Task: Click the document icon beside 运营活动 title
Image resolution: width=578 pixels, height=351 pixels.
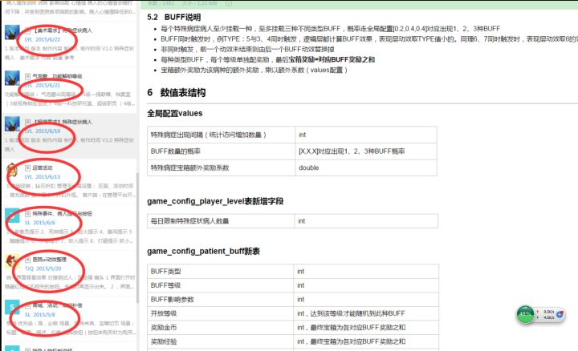Action: (27, 167)
